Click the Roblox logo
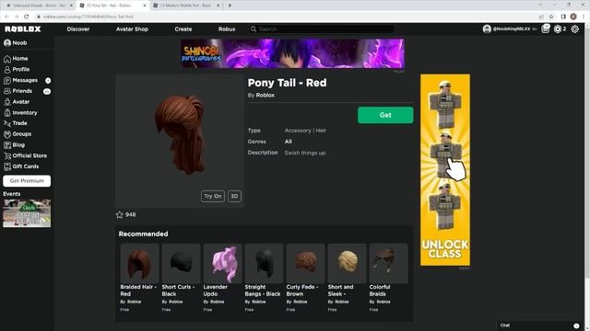Screen dimensions: 590x331 click(22, 29)
